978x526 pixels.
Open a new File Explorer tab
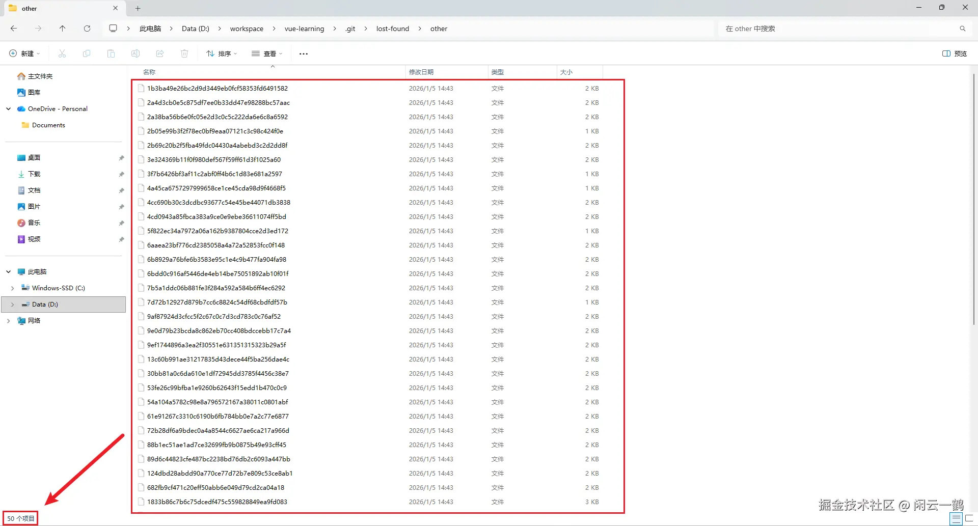point(138,8)
